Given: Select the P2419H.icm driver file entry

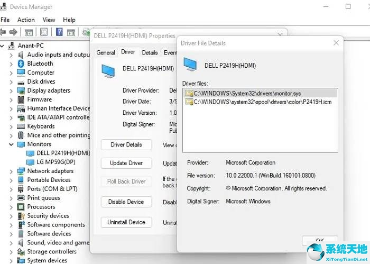Looking at the screenshot, I should click(x=260, y=102).
